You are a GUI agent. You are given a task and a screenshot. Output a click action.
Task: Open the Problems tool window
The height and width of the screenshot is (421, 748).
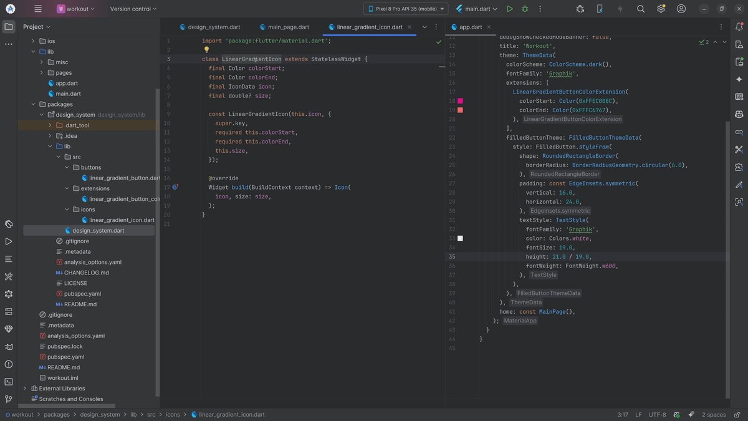9,364
